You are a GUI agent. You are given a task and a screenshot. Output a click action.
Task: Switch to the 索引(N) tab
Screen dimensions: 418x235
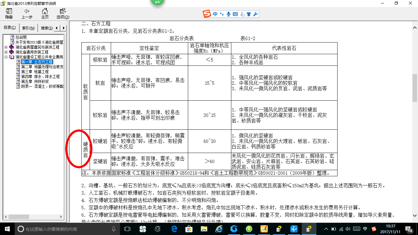[28, 28]
